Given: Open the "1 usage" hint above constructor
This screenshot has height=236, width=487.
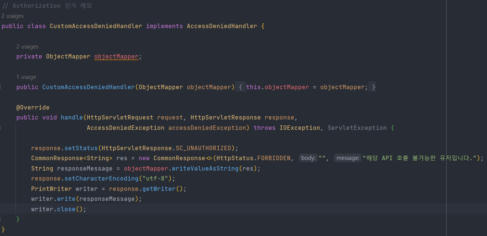Looking at the screenshot, I should (x=26, y=77).
